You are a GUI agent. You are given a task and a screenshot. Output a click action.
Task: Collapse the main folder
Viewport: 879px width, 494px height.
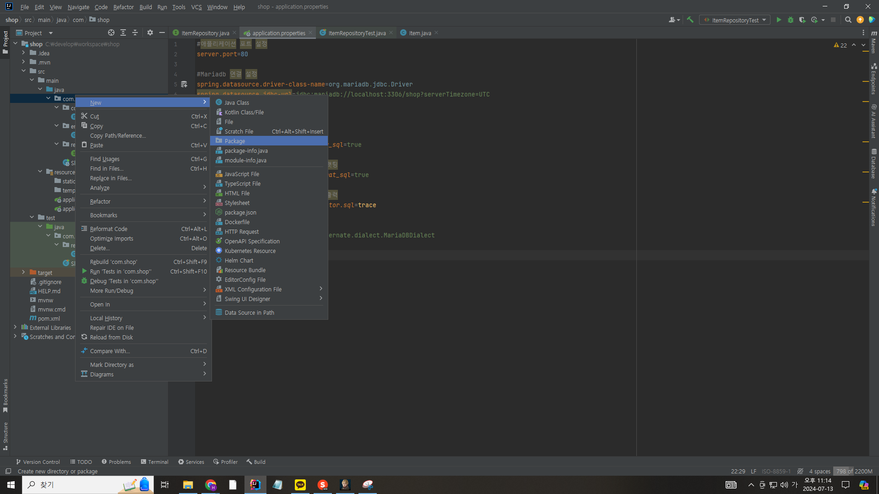coord(32,80)
